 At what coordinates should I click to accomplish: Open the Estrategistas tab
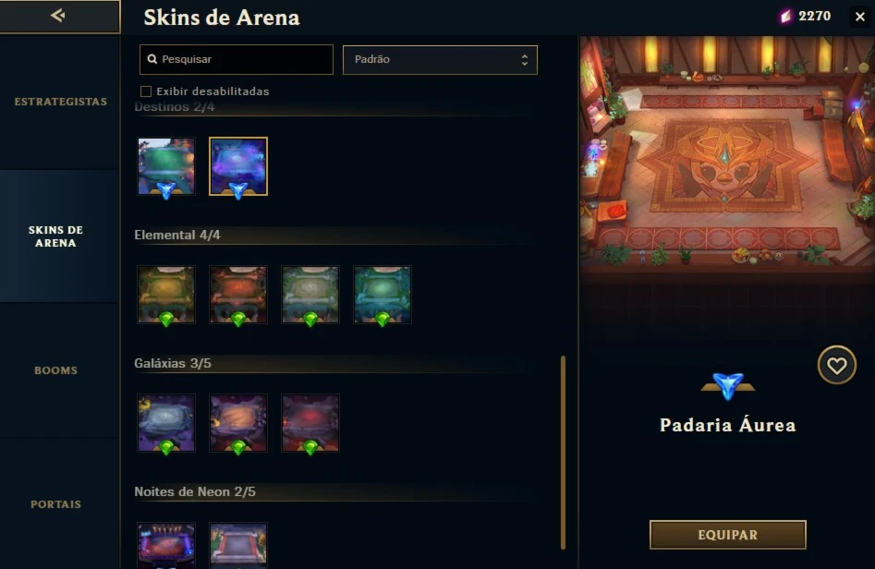pyautogui.click(x=60, y=102)
